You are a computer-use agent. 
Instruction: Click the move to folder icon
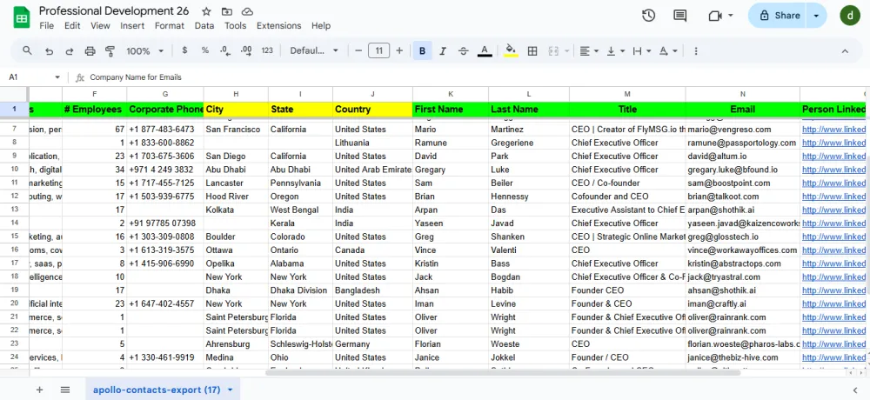point(227,11)
